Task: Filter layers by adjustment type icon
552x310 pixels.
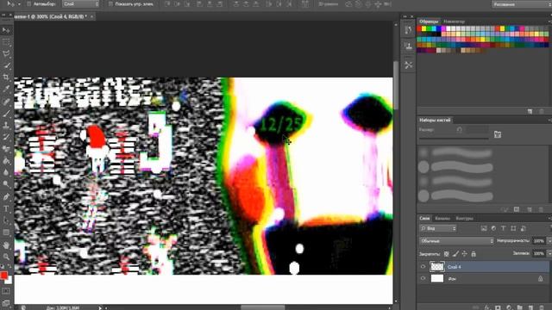Action: coord(493,228)
